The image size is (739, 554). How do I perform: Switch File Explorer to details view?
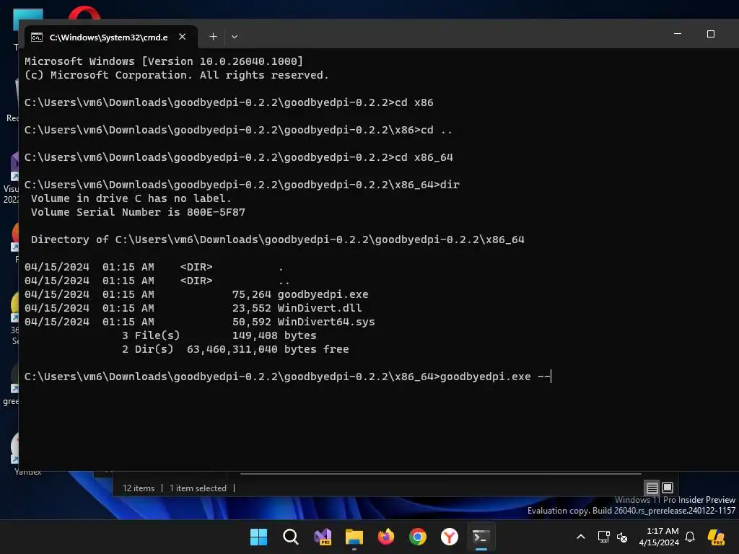[652, 488]
